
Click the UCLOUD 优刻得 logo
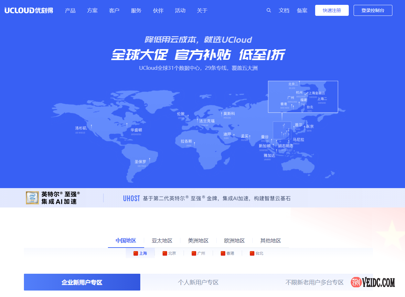(28, 10)
